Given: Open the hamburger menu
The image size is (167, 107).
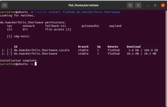Looking at the screenshot, I should tap(138, 5).
